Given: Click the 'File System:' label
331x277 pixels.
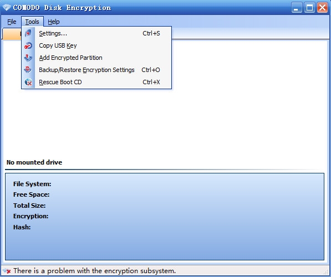Looking at the screenshot, I should tap(32, 184).
